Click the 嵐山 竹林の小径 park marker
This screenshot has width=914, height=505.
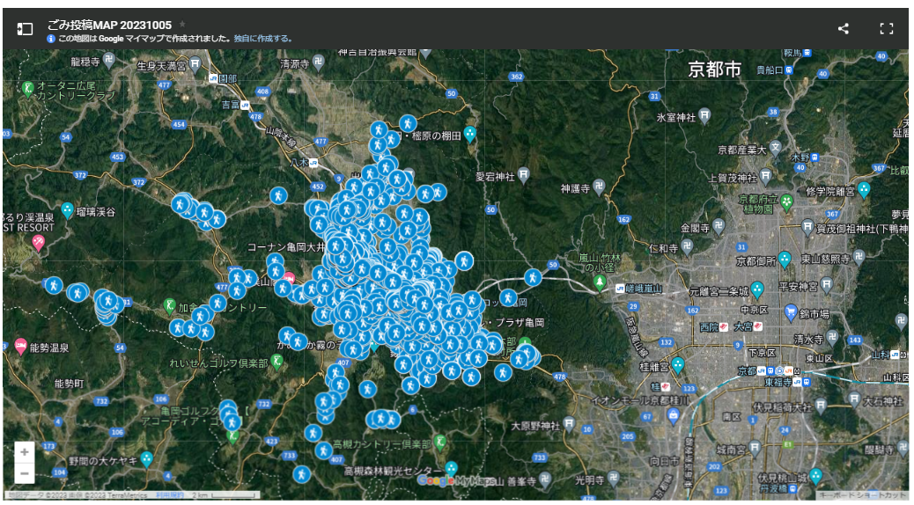click(x=600, y=282)
